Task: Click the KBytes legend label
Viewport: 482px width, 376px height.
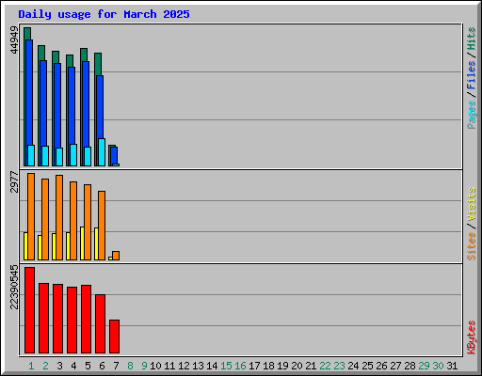Action: pyautogui.click(x=471, y=337)
